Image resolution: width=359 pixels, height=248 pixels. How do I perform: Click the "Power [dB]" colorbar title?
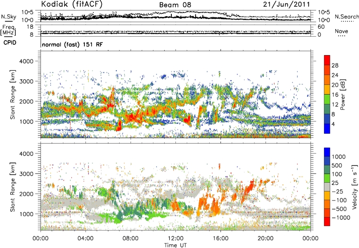tap(342, 94)
